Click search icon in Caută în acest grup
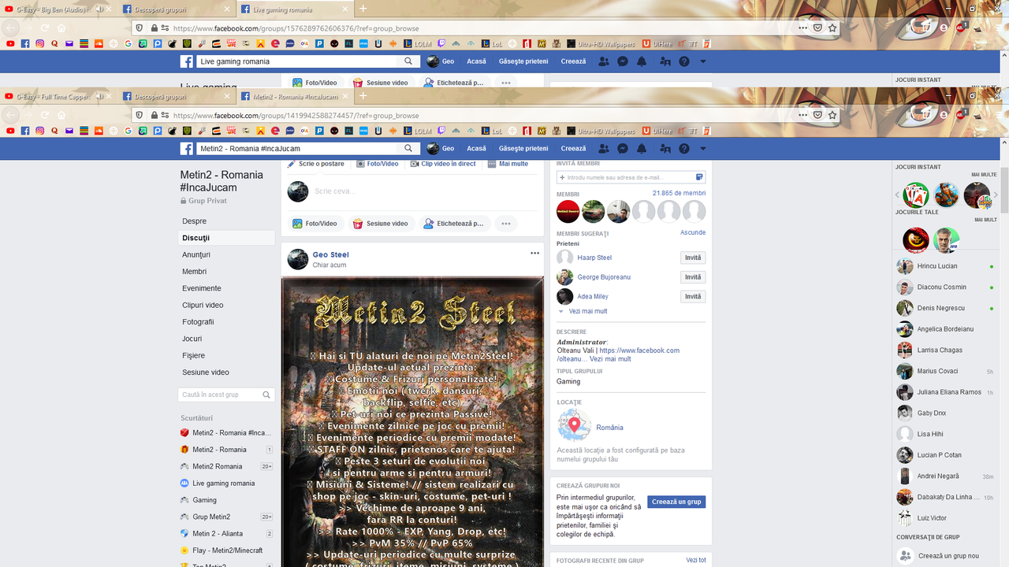The width and height of the screenshot is (1009, 567). [266, 395]
